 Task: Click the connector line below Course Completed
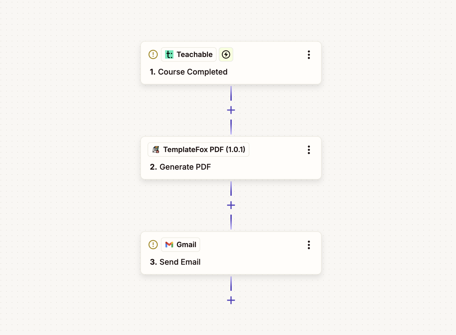click(231, 93)
